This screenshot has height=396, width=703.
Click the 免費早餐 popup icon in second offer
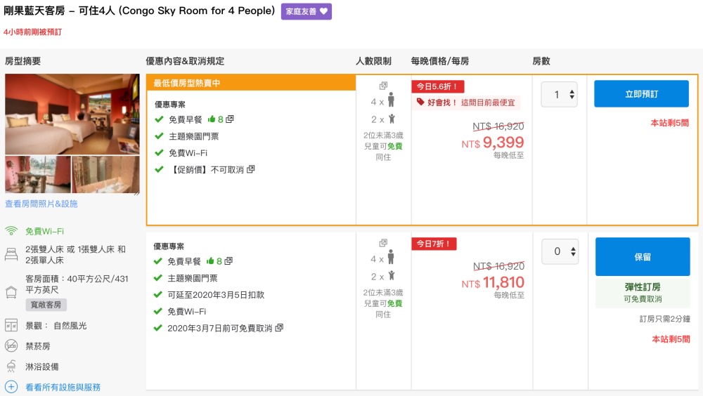(x=230, y=261)
